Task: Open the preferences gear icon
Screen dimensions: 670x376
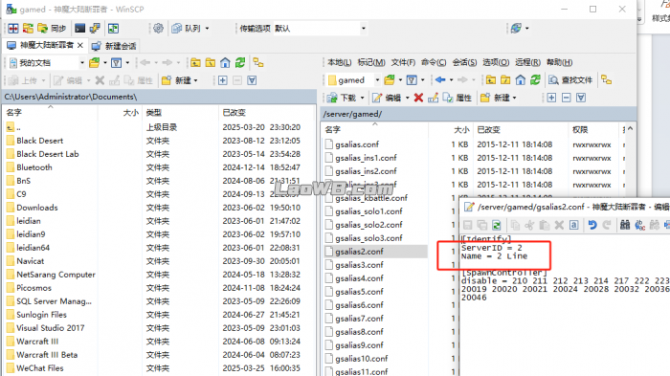Action: click(158, 29)
